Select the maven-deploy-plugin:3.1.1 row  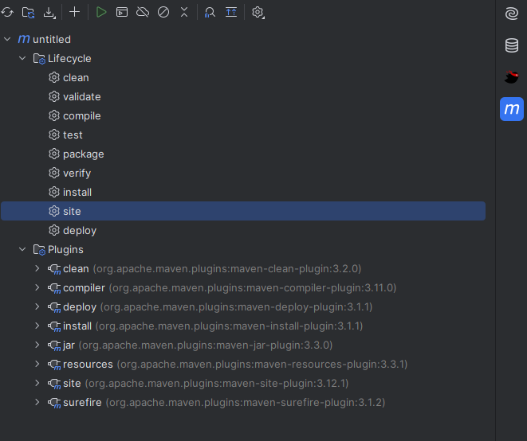[x=243, y=306]
